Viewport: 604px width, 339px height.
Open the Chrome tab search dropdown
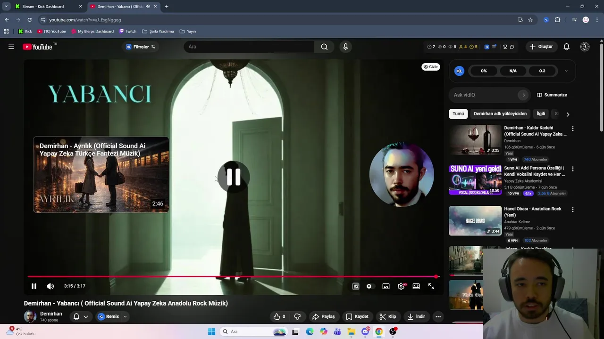(6, 6)
